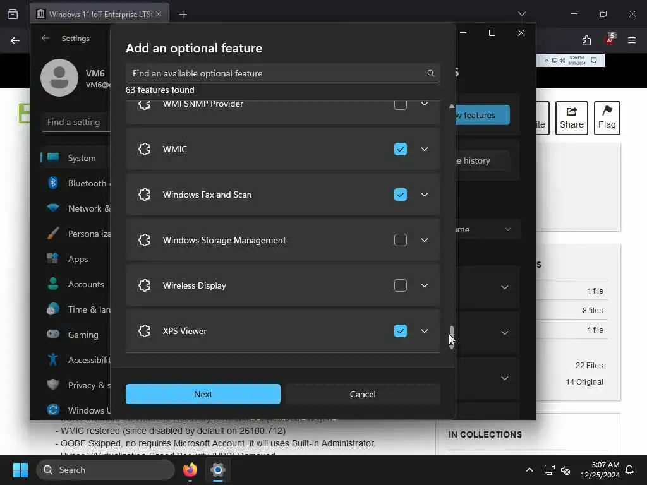Click the Windows Fax and Scan puzzle icon
This screenshot has height=485, width=647.
pyautogui.click(x=144, y=195)
